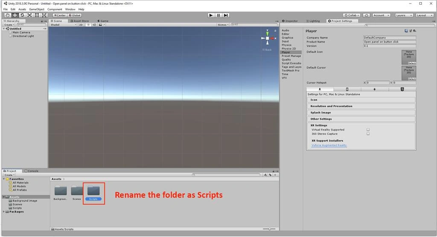Click the Project Settings search field
Image resolution: width=437 pixels, height=237 pixels.
(399, 25)
